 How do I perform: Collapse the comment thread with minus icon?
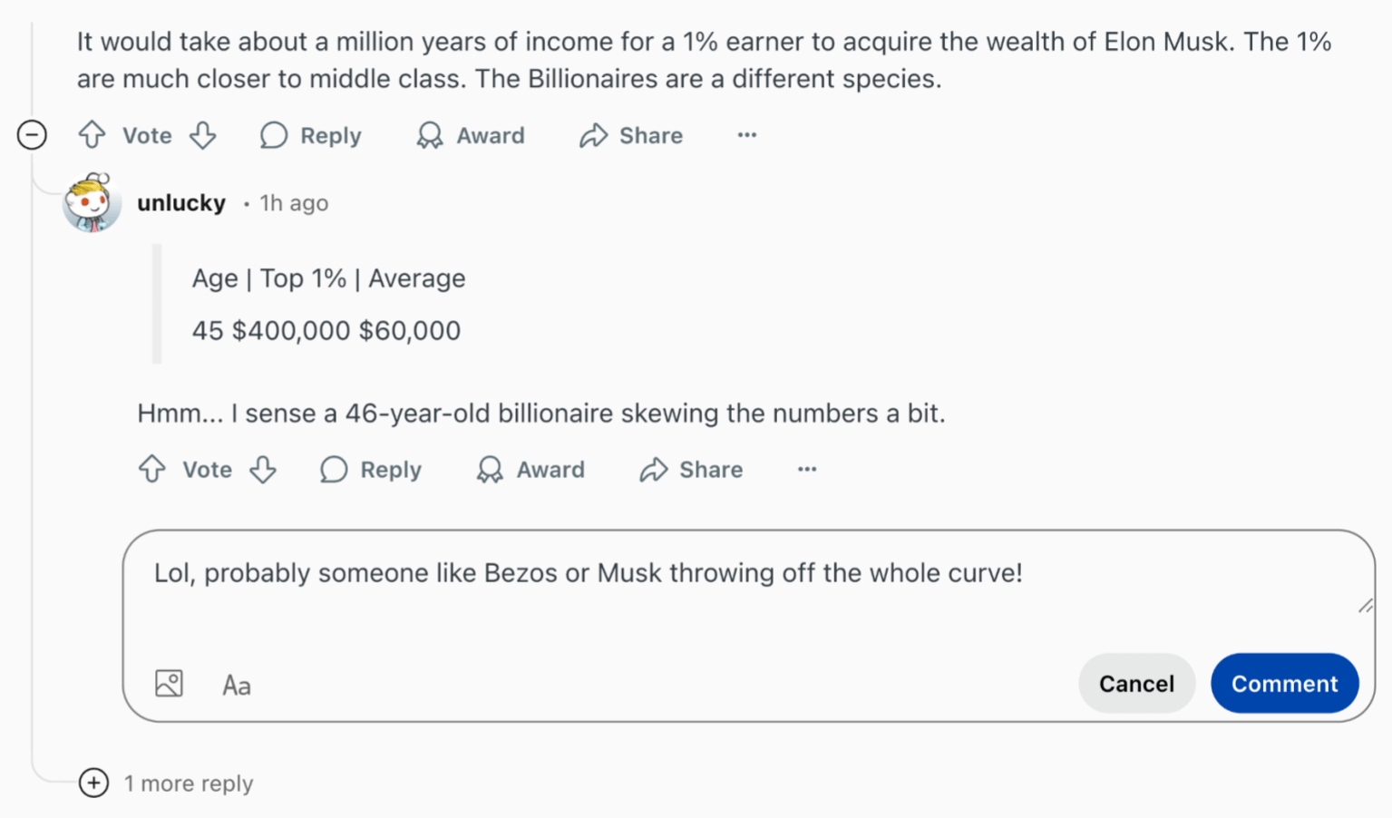[32, 135]
